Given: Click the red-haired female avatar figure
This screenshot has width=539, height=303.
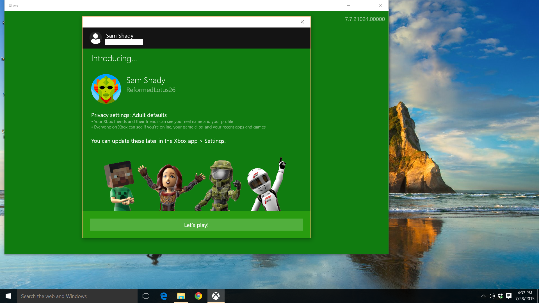Looking at the screenshot, I should click(x=171, y=188).
